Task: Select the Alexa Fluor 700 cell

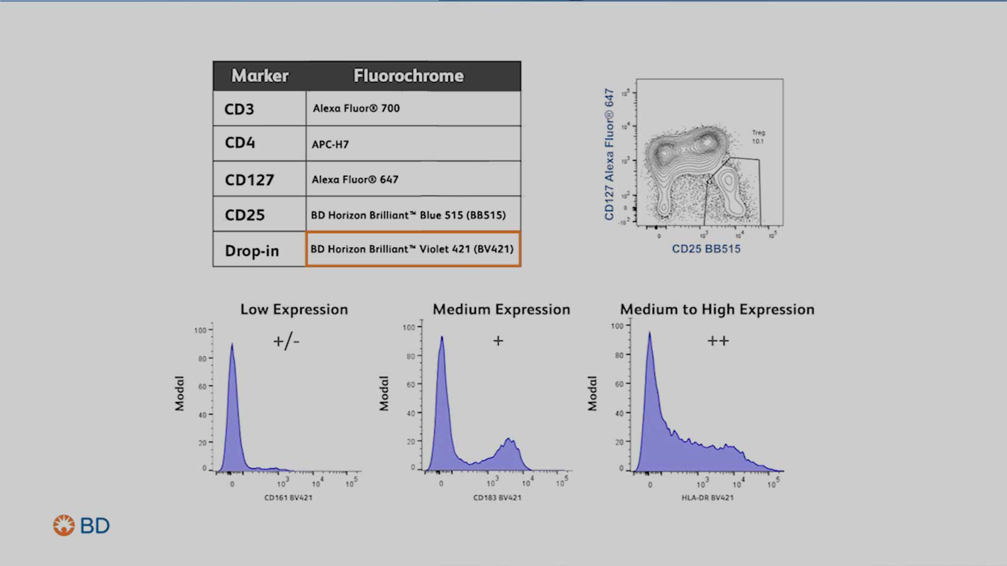Action: 413,108
